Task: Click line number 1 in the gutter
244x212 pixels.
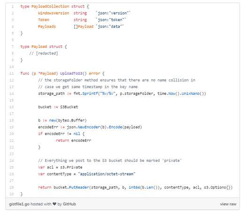Action: coord(13,7)
